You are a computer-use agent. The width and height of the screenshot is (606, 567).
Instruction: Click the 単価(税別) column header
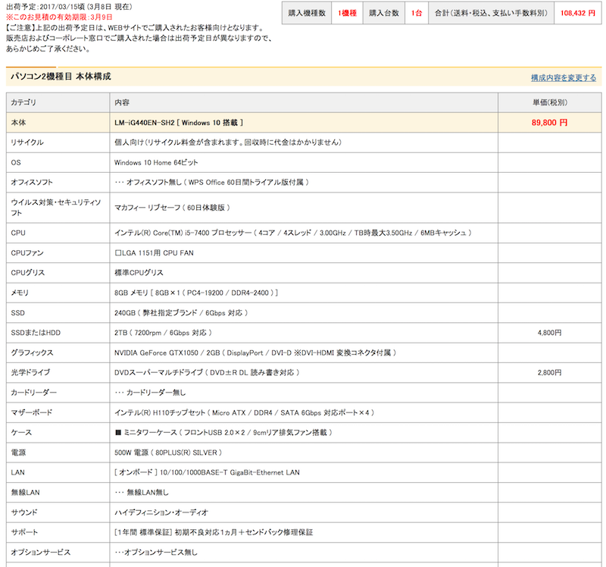coord(550,102)
